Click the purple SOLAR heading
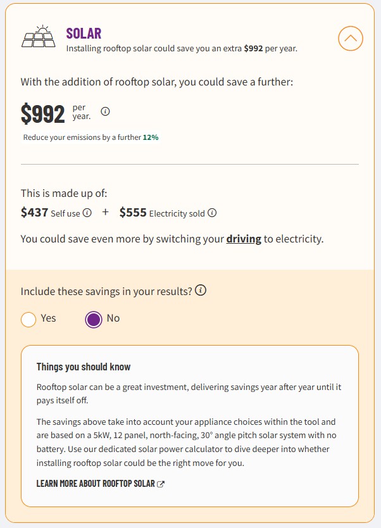381x528 pixels. pos(84,34)
